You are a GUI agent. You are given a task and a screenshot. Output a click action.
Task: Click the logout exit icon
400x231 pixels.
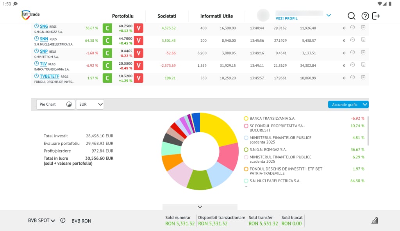point(376,16)
